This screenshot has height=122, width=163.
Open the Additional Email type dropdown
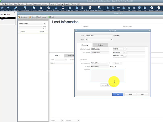125,56
